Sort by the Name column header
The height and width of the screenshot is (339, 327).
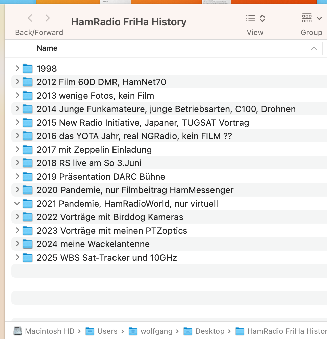[x=47, y=48]
